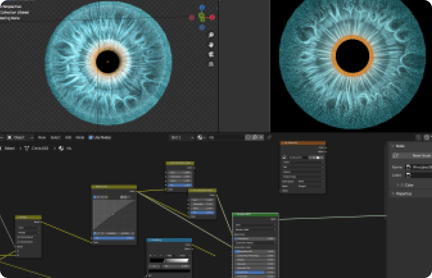
Task: Click the add stop plus icon in ColorRamp
Action: (x=151, y=255)
